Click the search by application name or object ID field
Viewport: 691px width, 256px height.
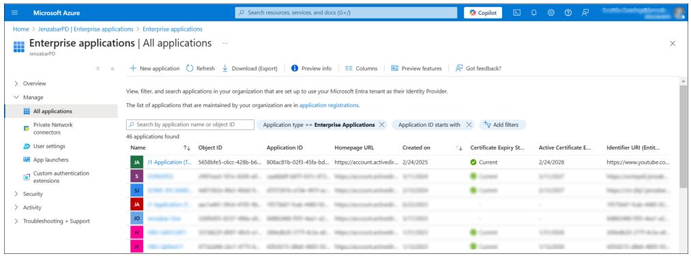tap(190, 125)
